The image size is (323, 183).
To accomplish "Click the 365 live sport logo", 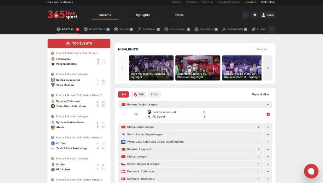I will (x=62, y=15).
